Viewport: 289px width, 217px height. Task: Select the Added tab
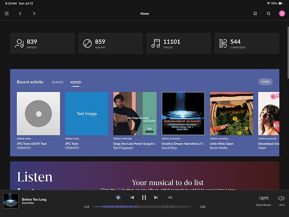pyautogui.click(x=76, y=82)
